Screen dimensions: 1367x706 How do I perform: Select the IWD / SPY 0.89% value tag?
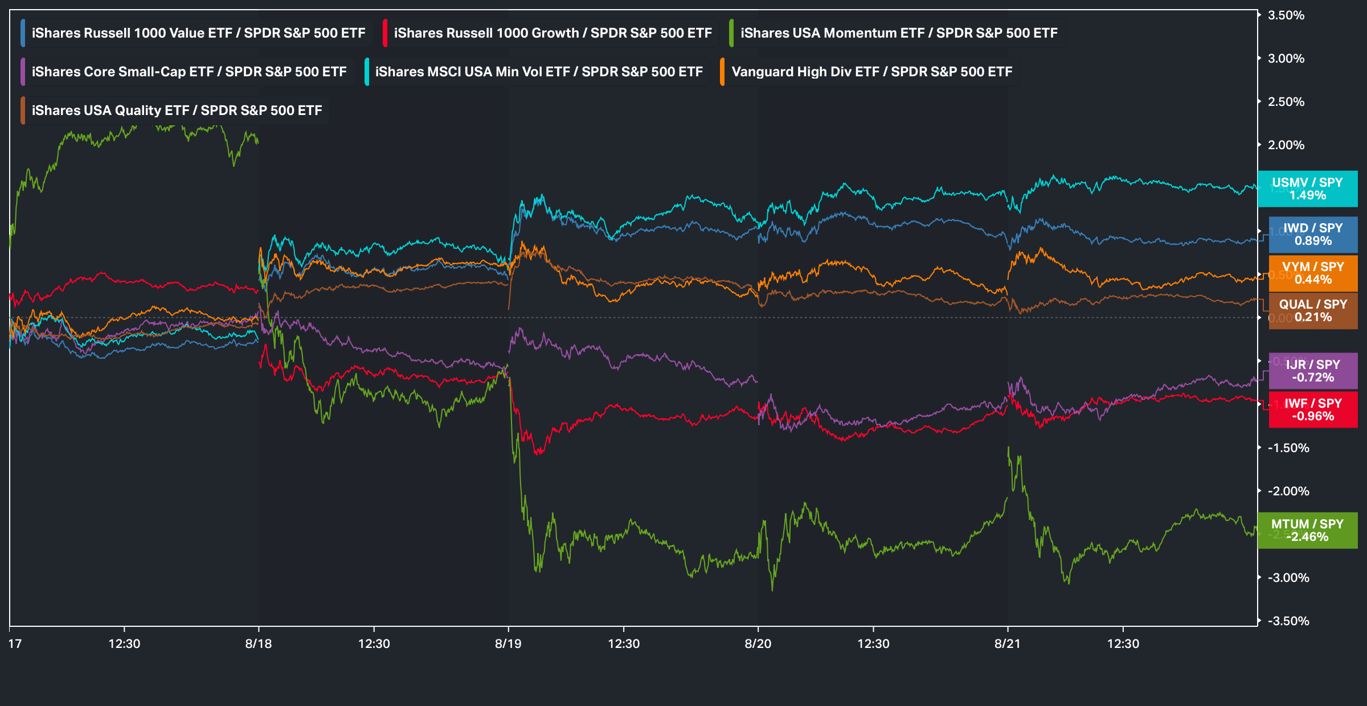point(1313,234)
